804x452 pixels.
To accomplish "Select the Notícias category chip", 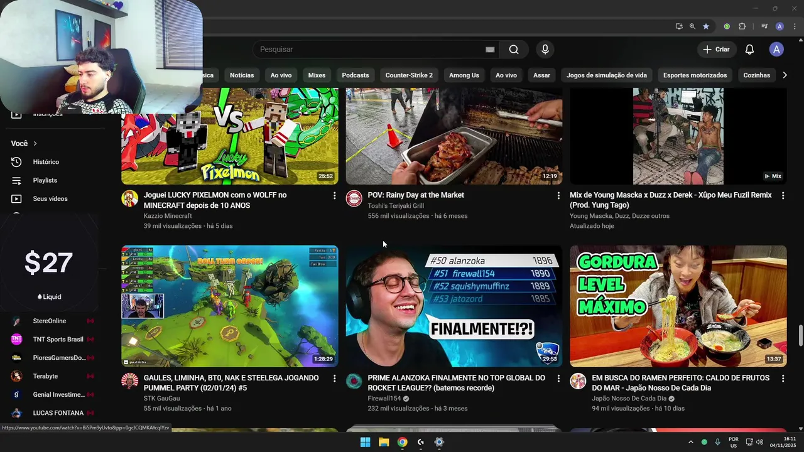I will tap(242, 75).
